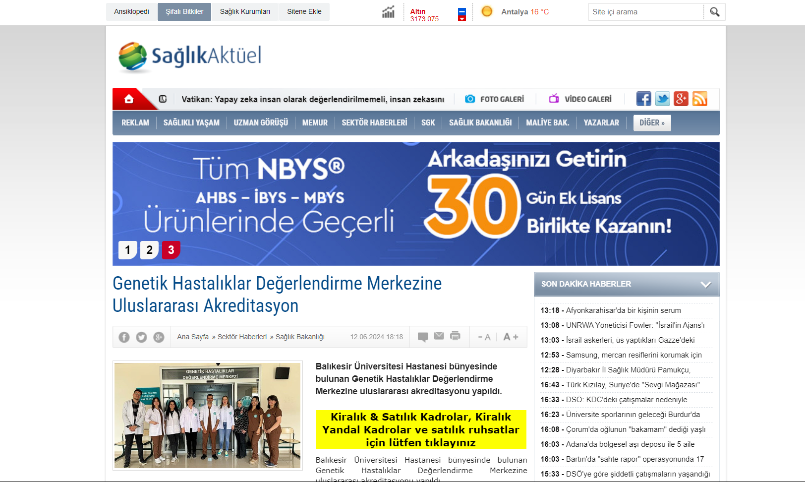Open the Şifalı Bitkiler tab
Image resolution: width=805 pixels, height=482 pixels.
184,12
